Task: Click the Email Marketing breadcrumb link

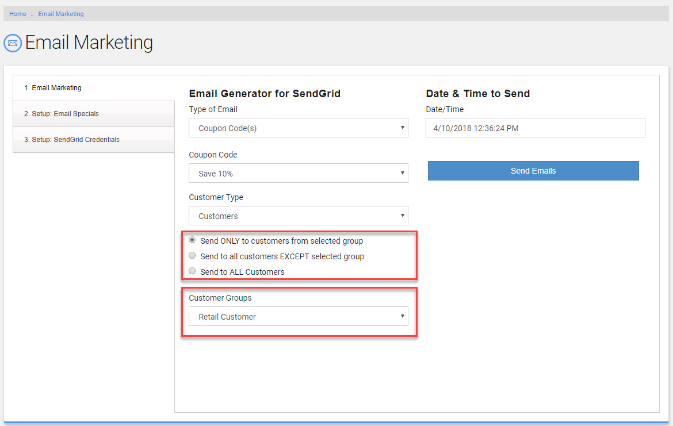Action: [x=61, y=14]
